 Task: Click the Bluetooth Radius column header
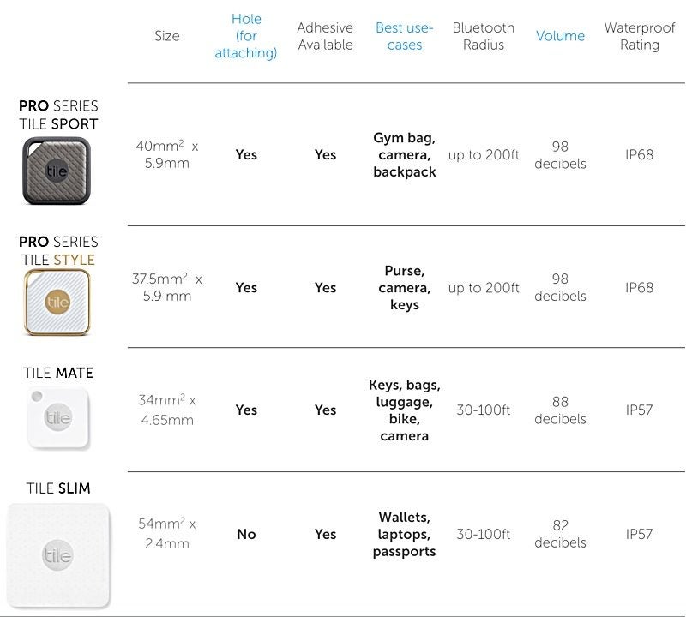pyautogui.click(x=484, y=36)
